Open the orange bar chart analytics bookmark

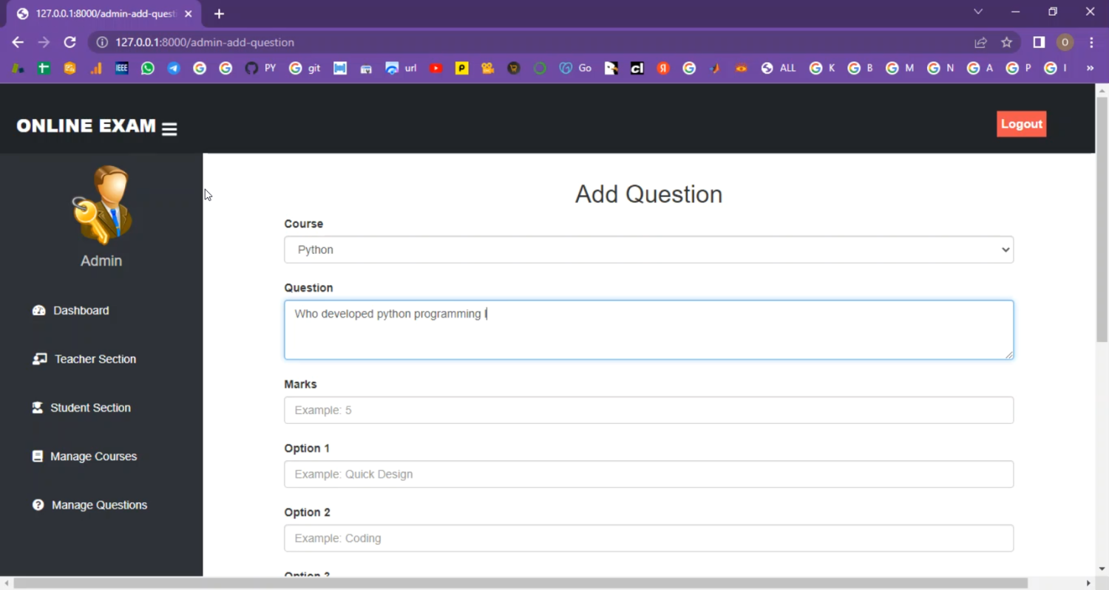95,68
